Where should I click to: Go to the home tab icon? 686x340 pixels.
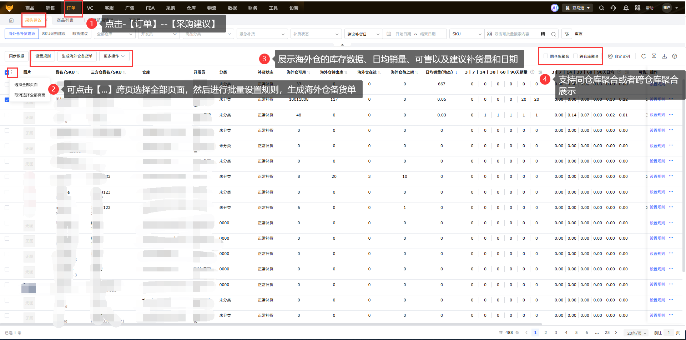pos(11,20)
